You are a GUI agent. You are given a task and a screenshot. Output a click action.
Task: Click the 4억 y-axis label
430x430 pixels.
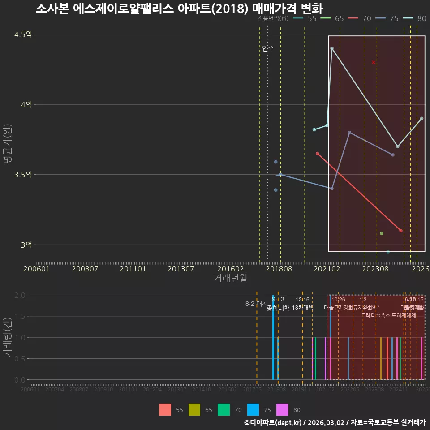(x=26, y=104)
